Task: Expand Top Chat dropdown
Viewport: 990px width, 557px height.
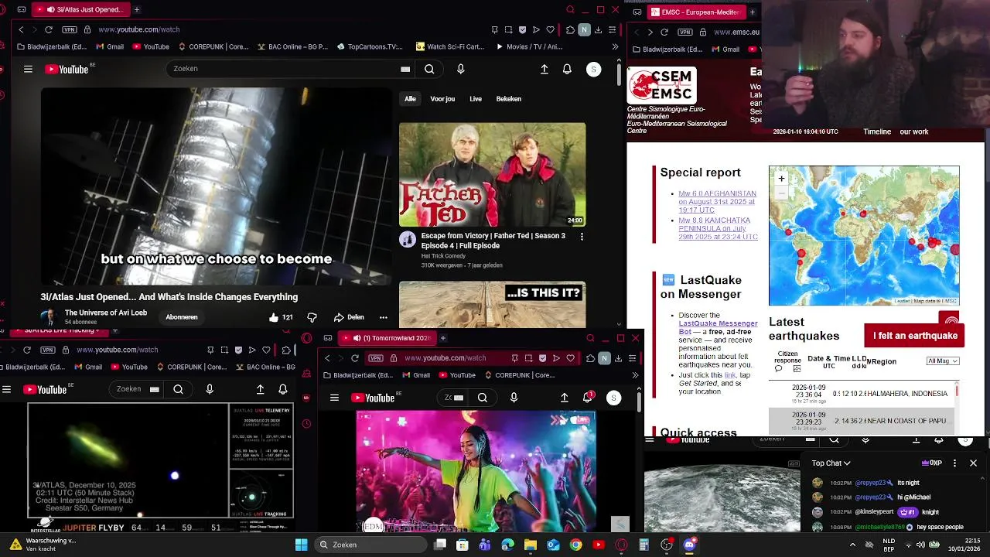Action: click(x=831, y=463)
